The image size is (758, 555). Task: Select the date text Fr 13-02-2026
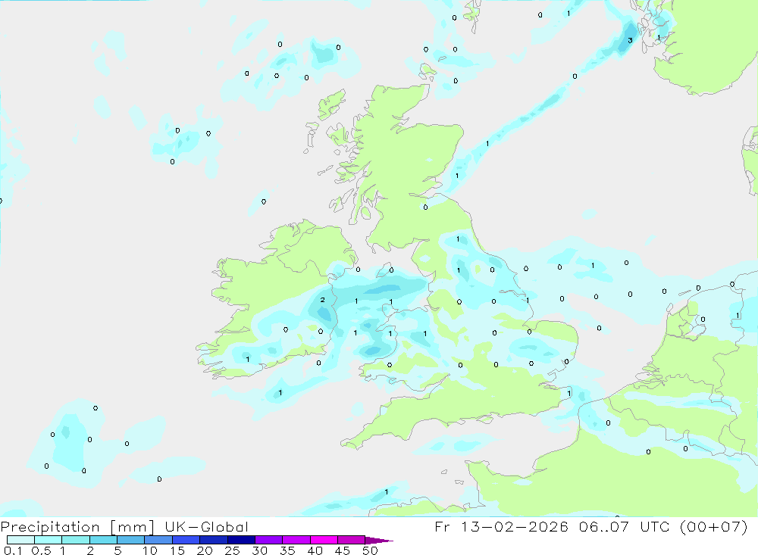(x=501, y=526)
